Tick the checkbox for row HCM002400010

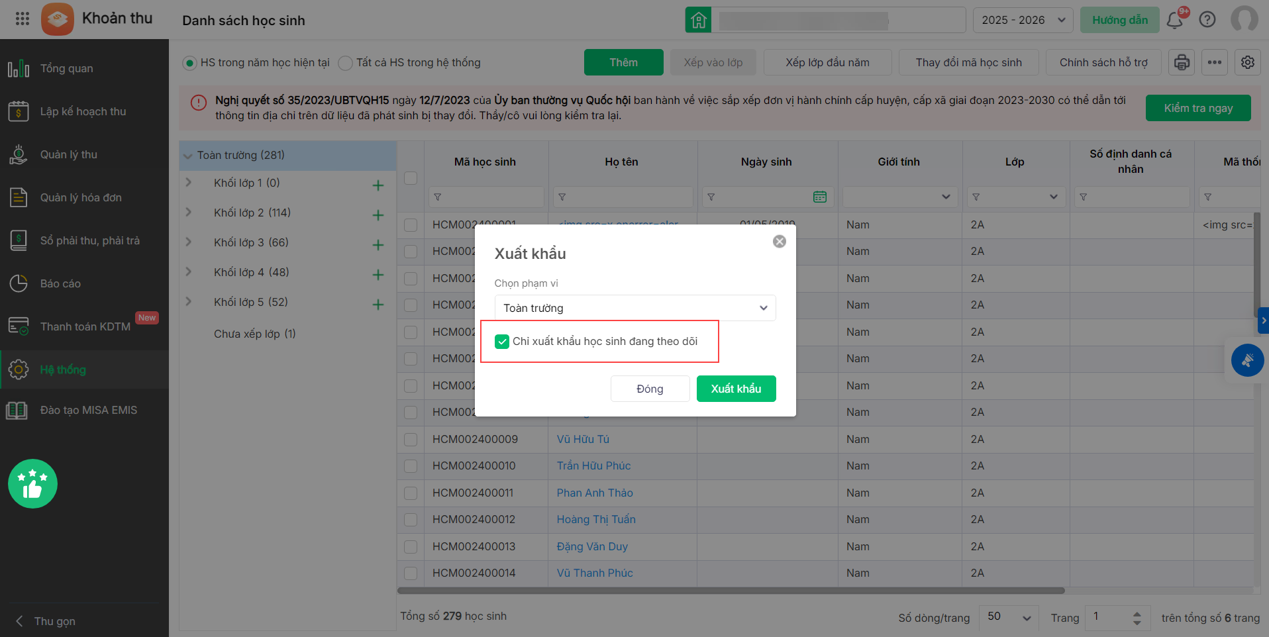[411, 466]
